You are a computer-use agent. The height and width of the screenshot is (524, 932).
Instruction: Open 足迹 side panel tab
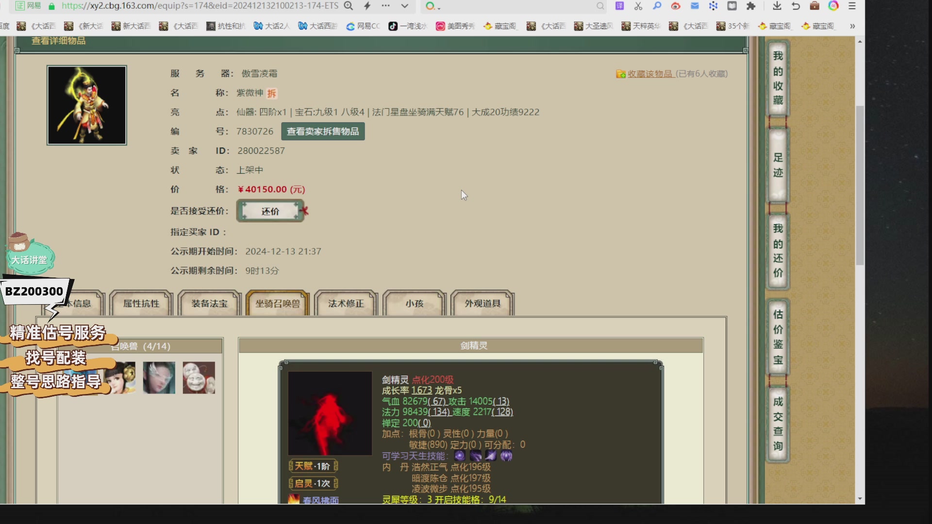coord(778,165)
